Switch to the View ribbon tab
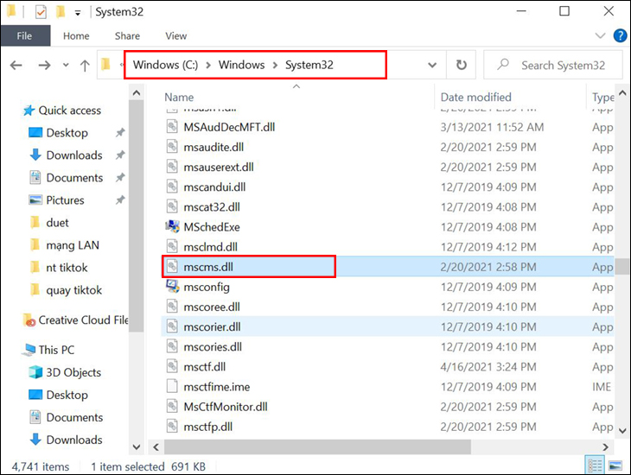Screen dimensions: 631x475 tap(175, 35)
